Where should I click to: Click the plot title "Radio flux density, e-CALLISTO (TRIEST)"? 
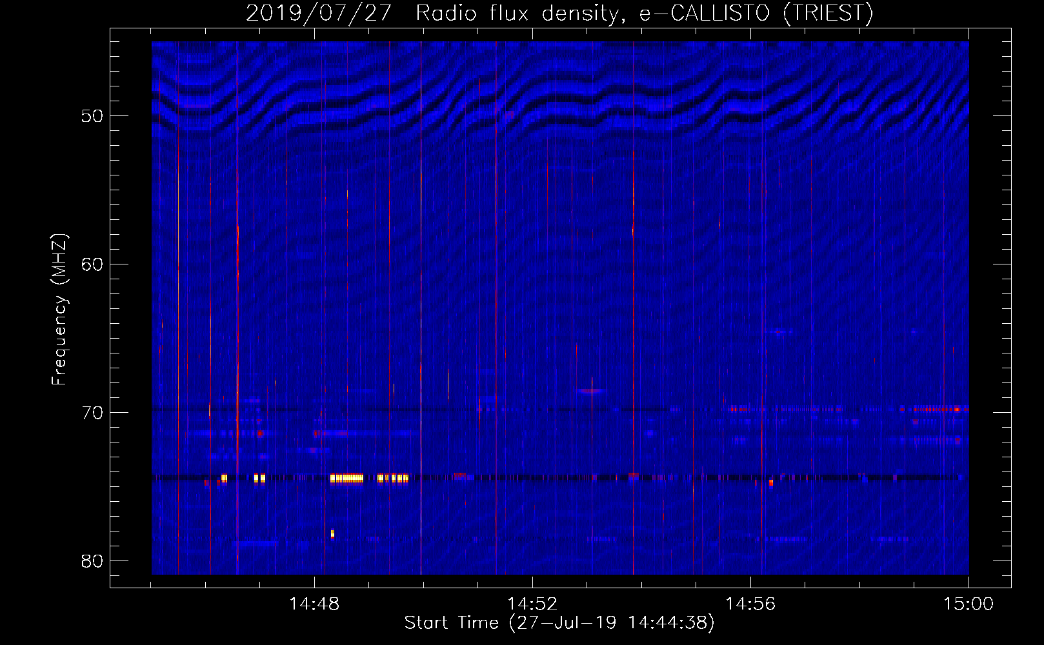click(x=644, y=13)
